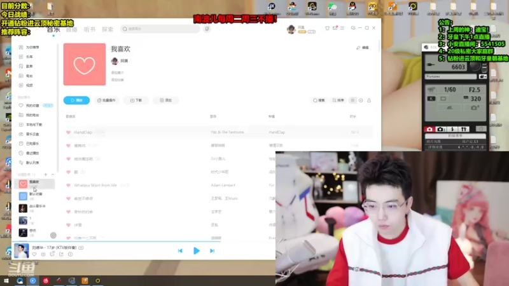
Task: Click the 下载 download button
Action: pos(136,100)
